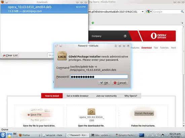Switch to the Why Opera? tab
Image resolution: width=185 pixels, height=138 pixels.
131,96
